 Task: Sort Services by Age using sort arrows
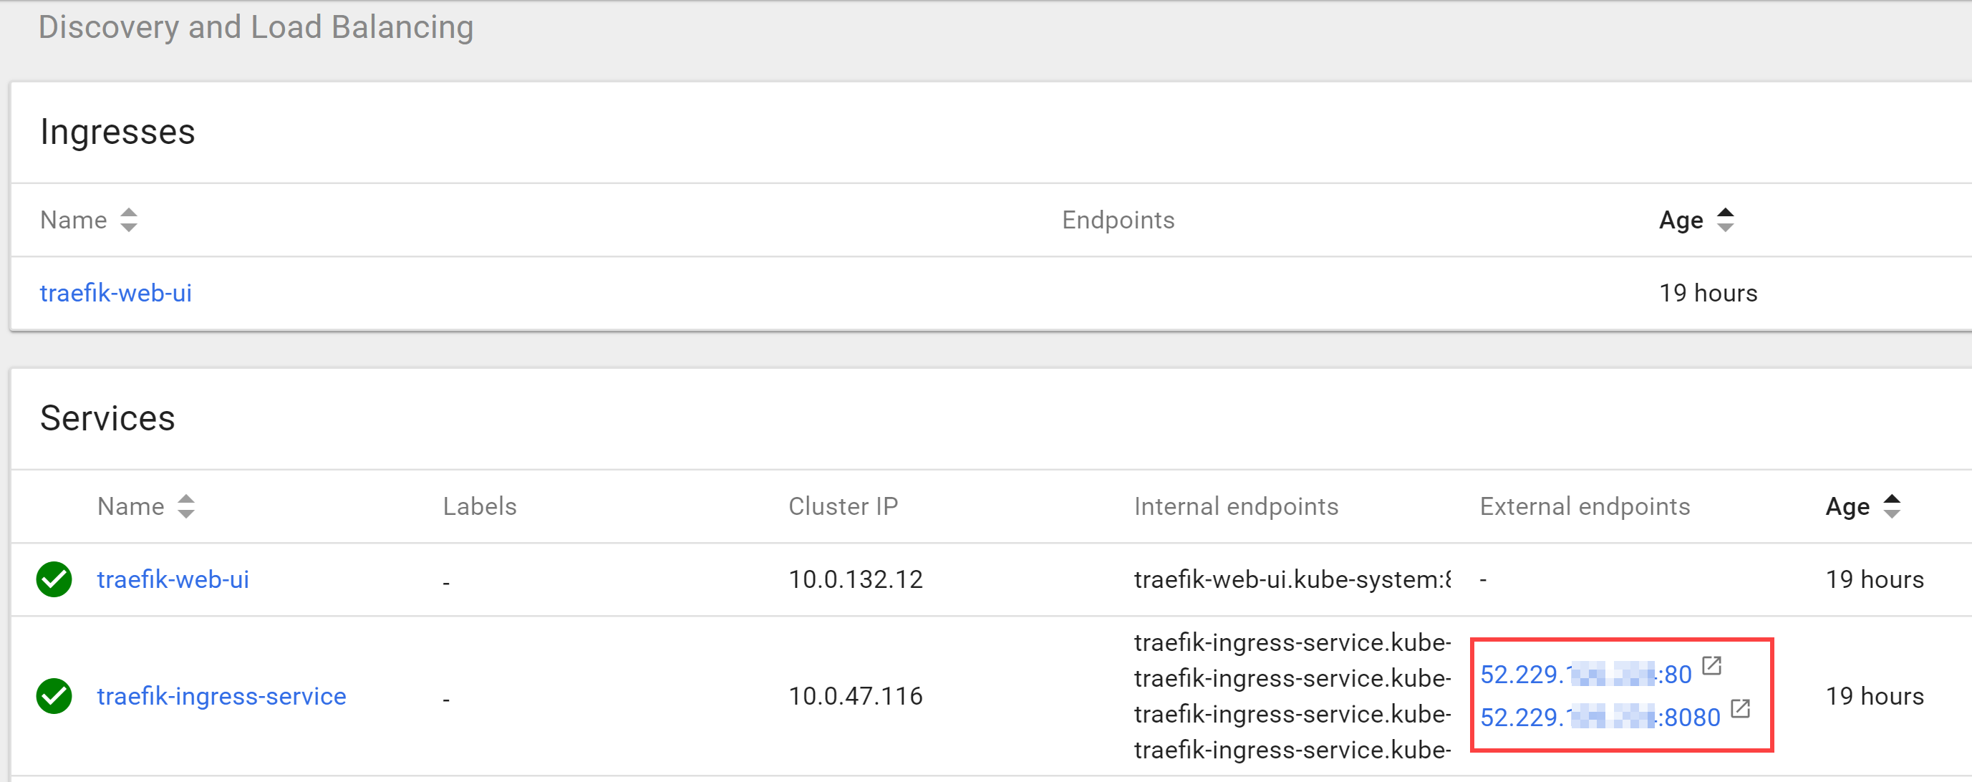1892,507
